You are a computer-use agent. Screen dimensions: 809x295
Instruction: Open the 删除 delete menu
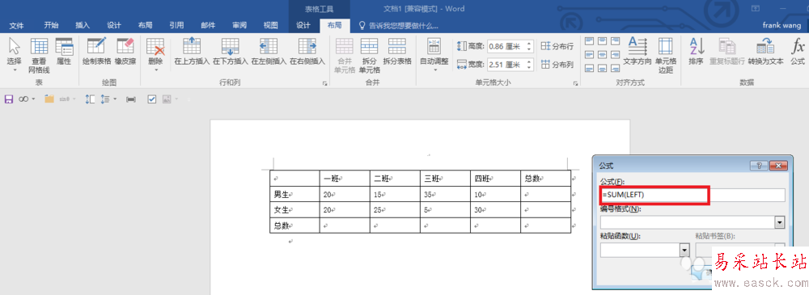155,54
